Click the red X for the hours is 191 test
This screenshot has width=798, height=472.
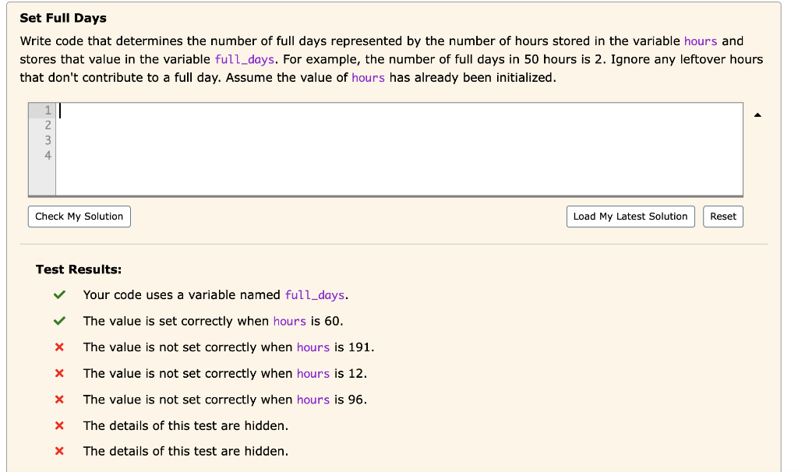point(58,347)
